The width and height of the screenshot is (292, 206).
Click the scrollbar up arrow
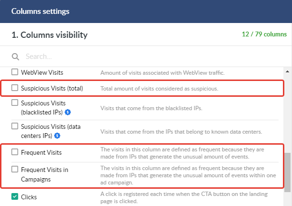click(x=287, y=71)
